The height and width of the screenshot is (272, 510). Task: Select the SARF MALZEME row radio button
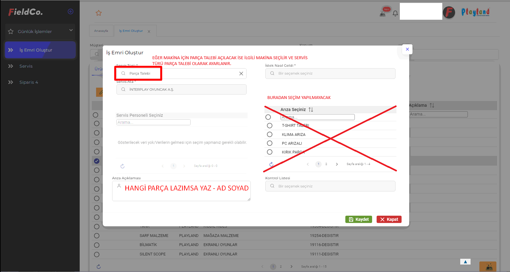(97, 236)
